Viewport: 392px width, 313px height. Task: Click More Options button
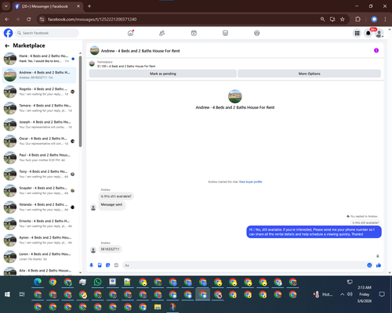[309, 74]
